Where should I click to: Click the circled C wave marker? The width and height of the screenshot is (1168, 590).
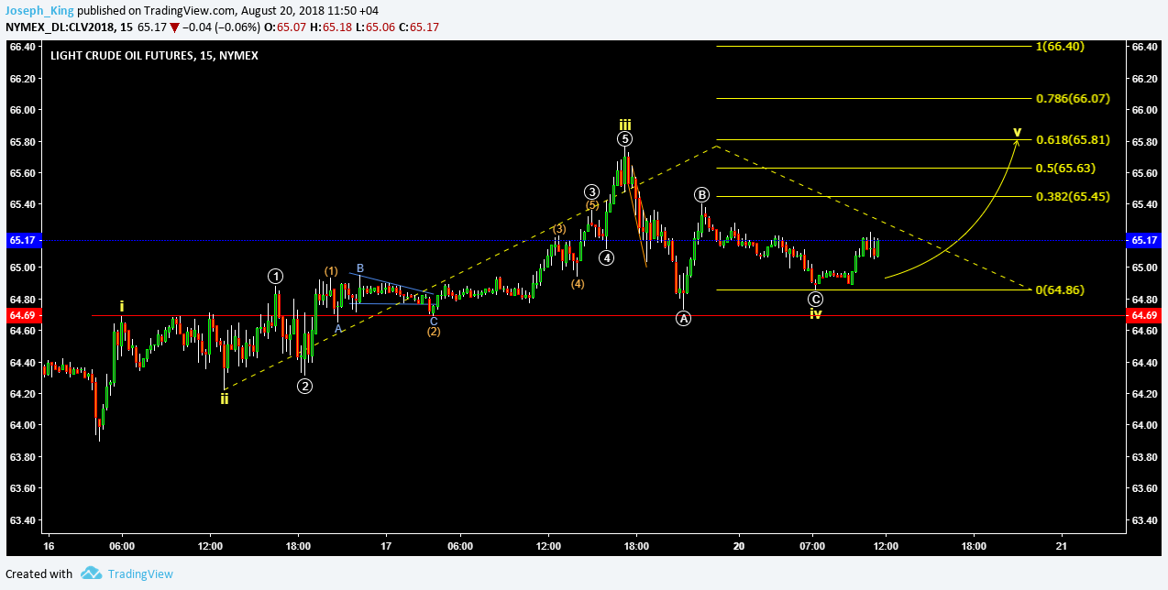[815, 299]
